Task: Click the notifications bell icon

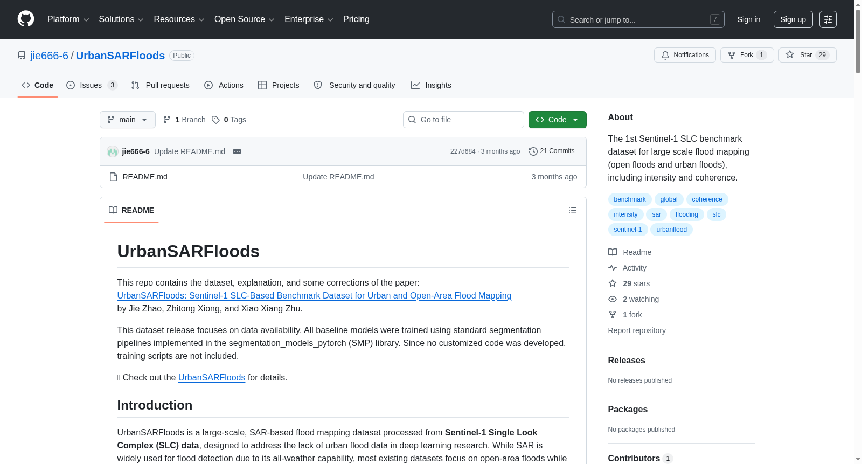Action: click(665, 55)
